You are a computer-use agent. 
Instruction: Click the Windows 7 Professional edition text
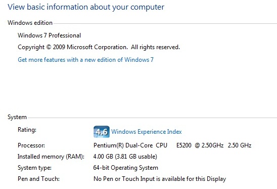(49, 35)
